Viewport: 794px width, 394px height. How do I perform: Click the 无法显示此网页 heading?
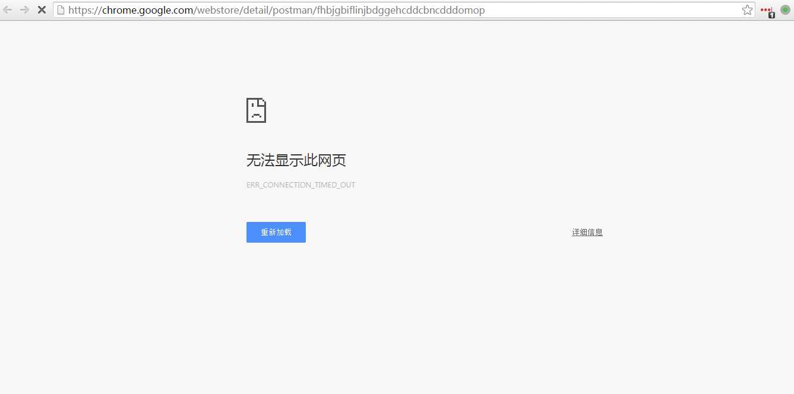[296, 160]
